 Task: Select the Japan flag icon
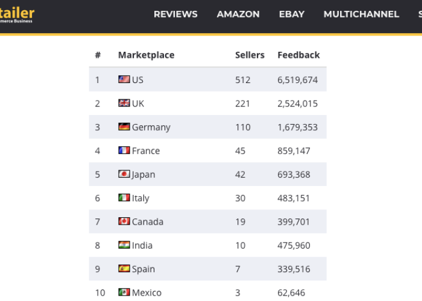coord(124,174)
